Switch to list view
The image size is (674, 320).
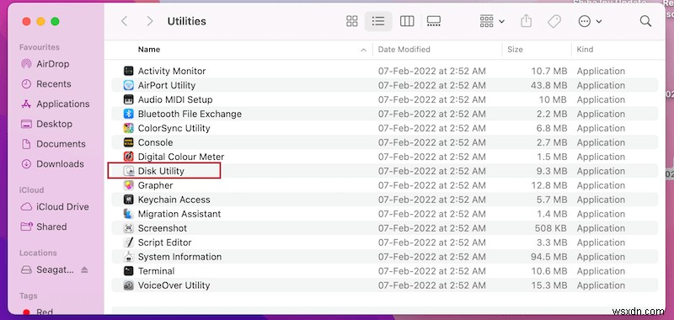point(378,21)
